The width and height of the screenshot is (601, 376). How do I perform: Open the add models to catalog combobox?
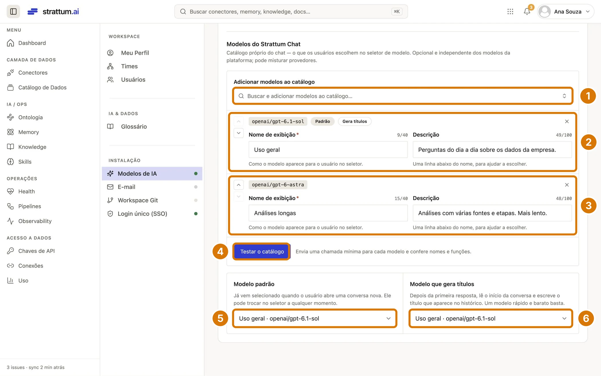403,96
